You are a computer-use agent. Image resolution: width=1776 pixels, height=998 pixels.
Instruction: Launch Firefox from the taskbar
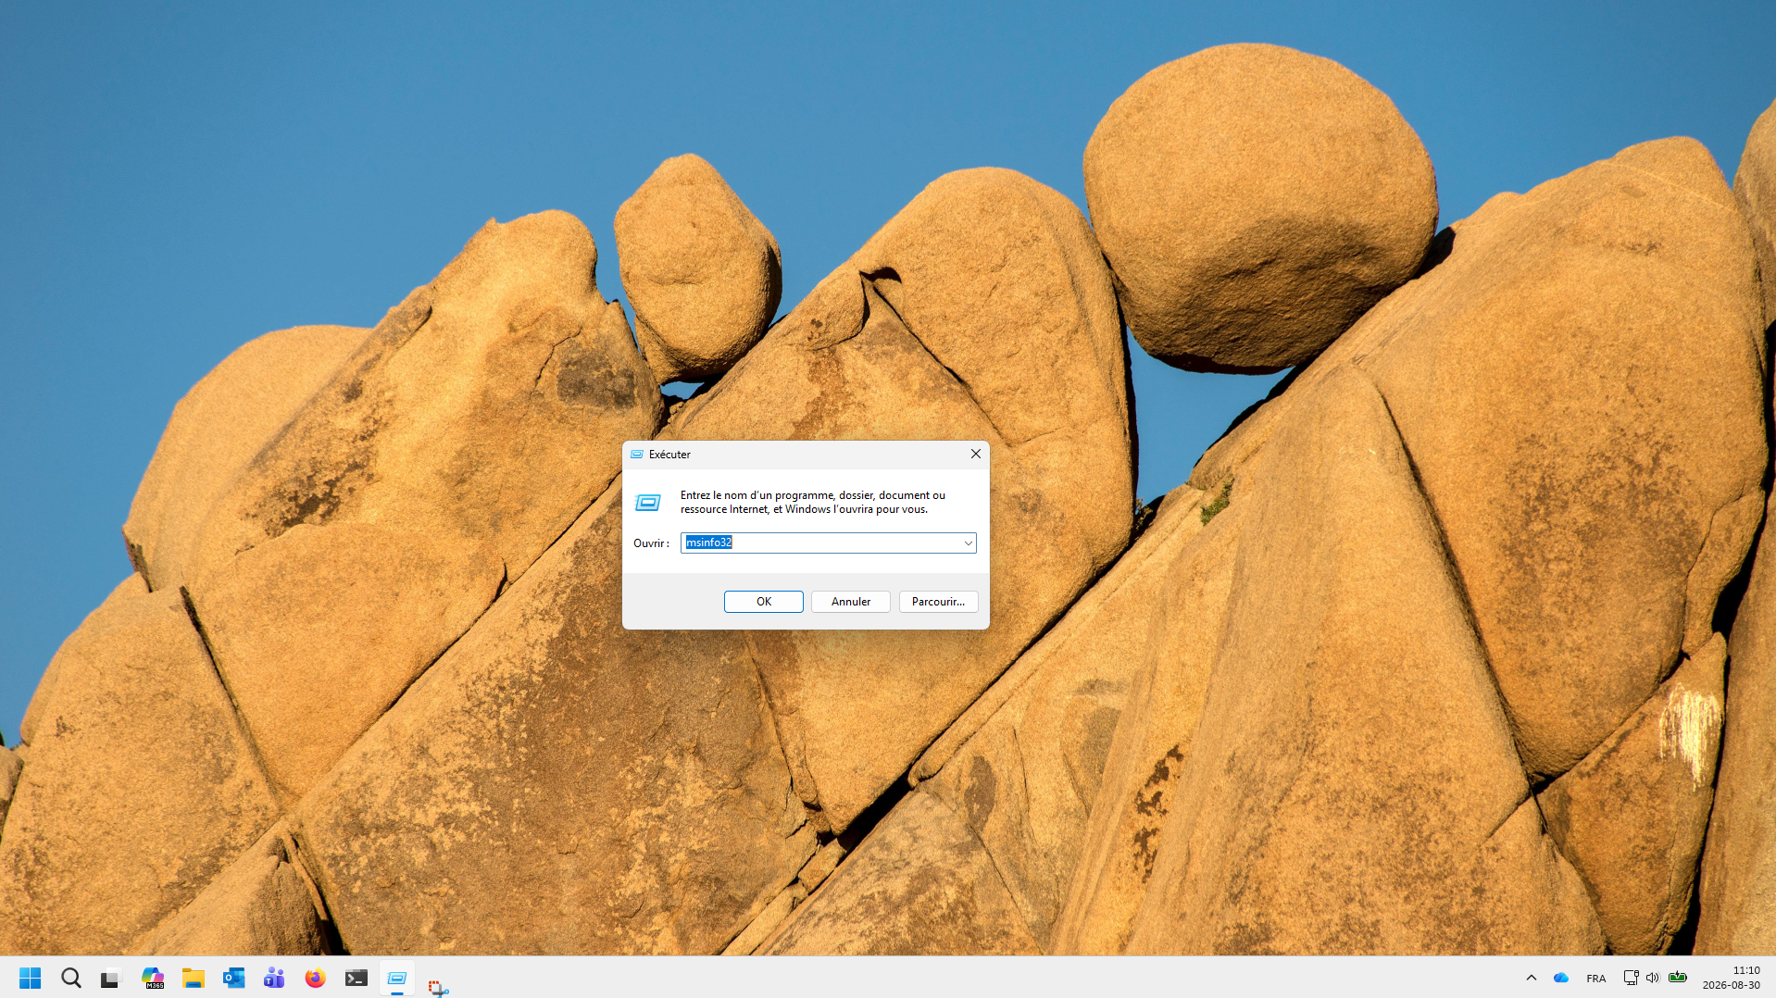316,978
